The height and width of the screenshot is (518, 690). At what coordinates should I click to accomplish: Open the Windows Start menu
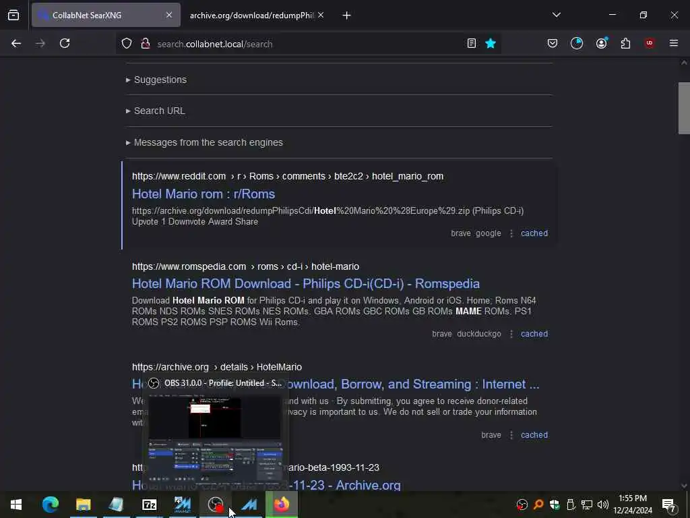(x=16, y=505)
